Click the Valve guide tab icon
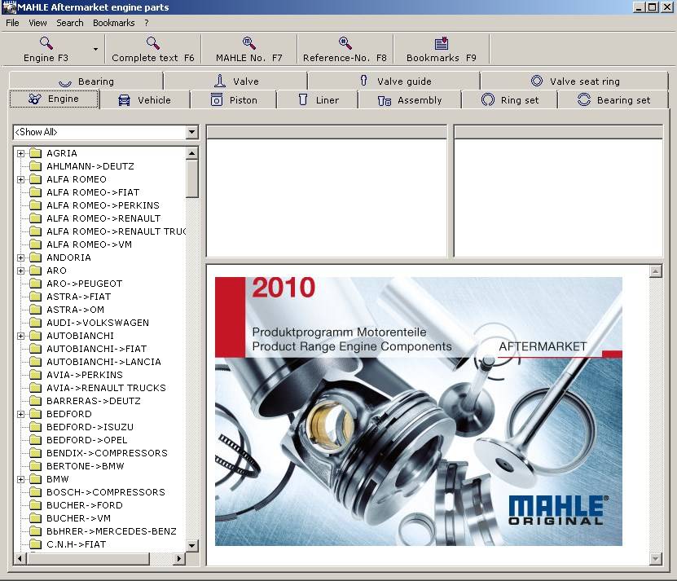 click(363, 81)
